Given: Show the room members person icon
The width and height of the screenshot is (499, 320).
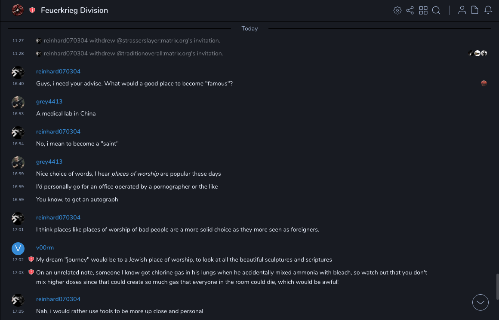Looking at the screenshot, I should pos(462,10).
